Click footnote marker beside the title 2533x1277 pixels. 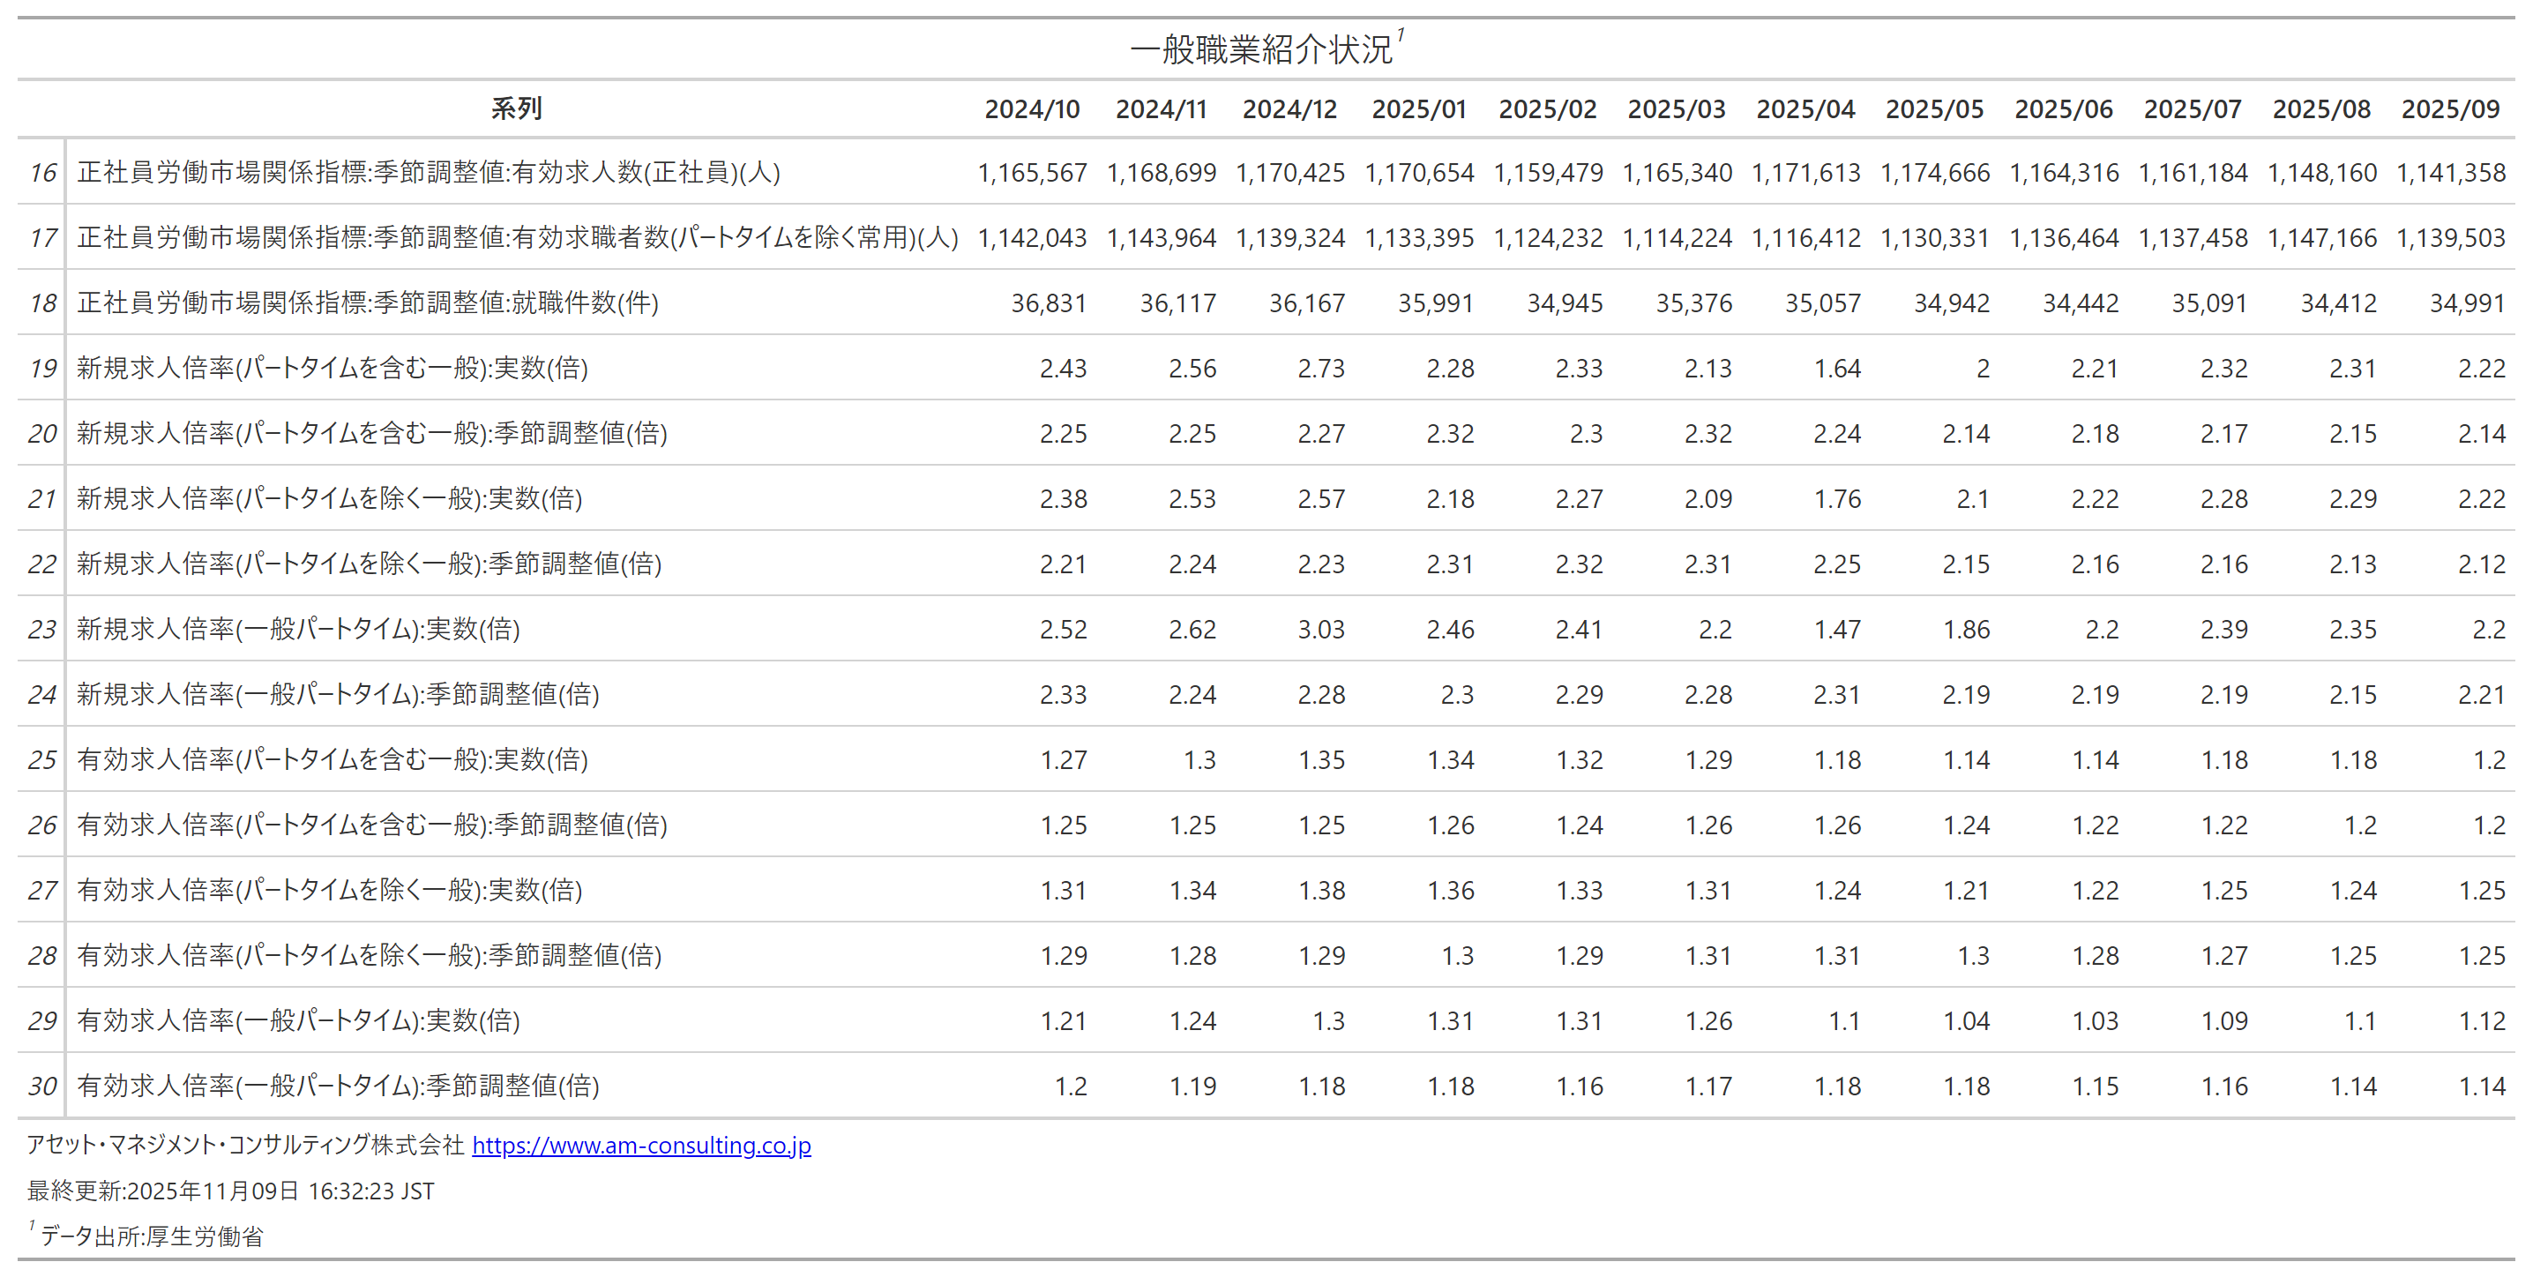tap(1401, 35)
